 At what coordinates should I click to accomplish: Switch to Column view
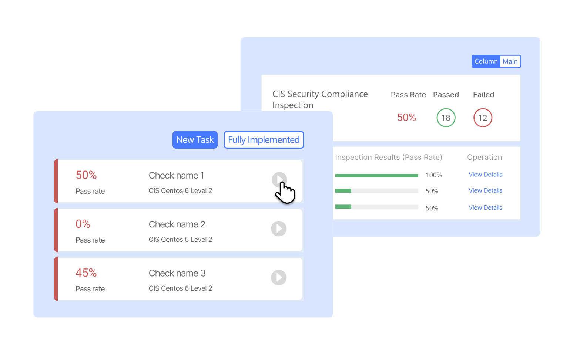tap(486, 61)
